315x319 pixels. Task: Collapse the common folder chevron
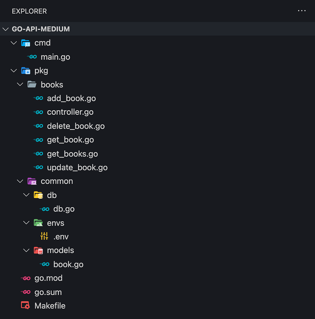click(20, 181)
